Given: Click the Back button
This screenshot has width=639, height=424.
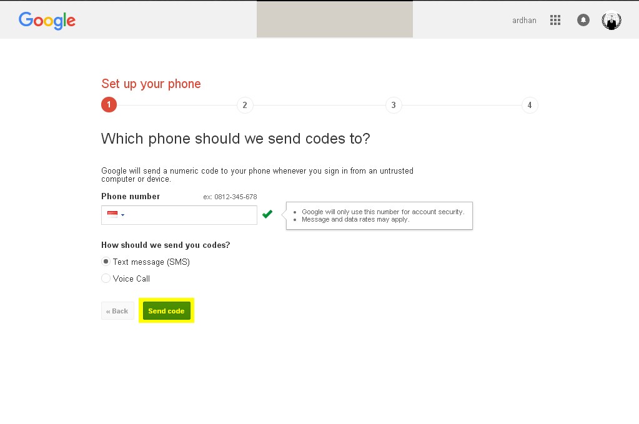Looking at the screenshot, I should click(117, 310).
